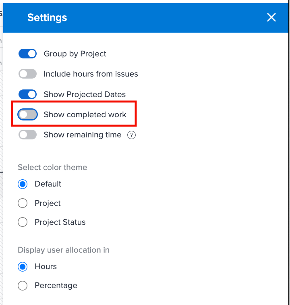Click the Show completed work label text
This screenshot has width=290, height=305.
[85, 114]
